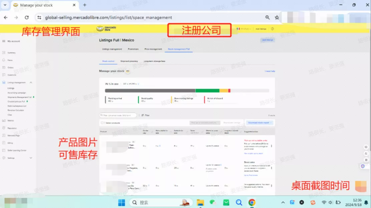Collapse the Listings management sidebar section
The height and width of the screenshot is (208, 371).
31,83
